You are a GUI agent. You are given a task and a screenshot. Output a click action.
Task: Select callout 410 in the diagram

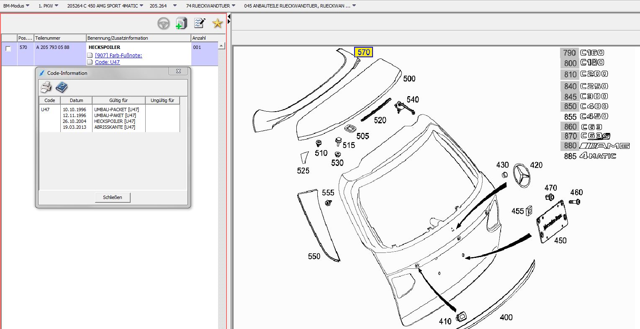[x=445, y=321]
